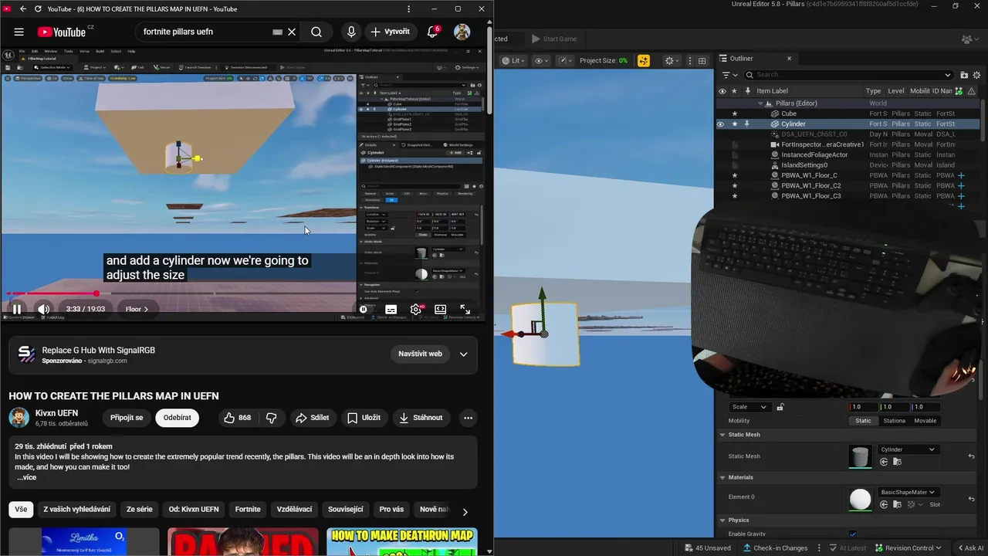988x556 pixels.
Task: Set Mobility to Movable
Action: pyautogui.click(x=925, y=421)
